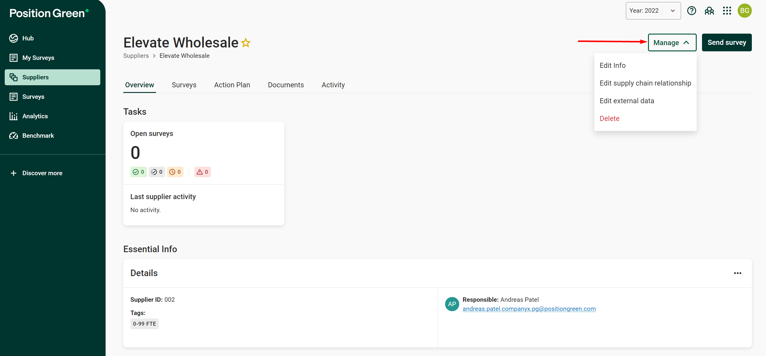Click the Last supplier activity heading

(163, 197)
